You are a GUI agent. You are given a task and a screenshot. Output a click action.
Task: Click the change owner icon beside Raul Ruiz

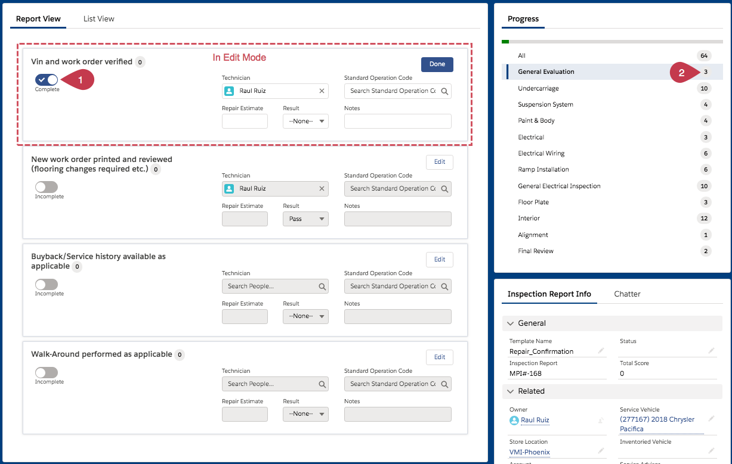[601, 421]
